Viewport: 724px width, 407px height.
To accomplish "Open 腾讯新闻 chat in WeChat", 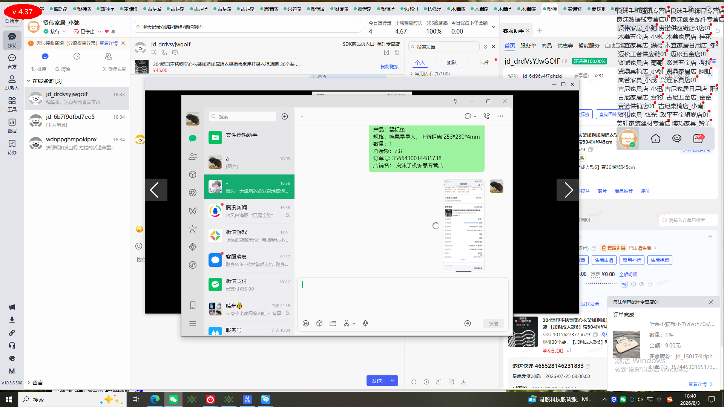I will point(249,211).
